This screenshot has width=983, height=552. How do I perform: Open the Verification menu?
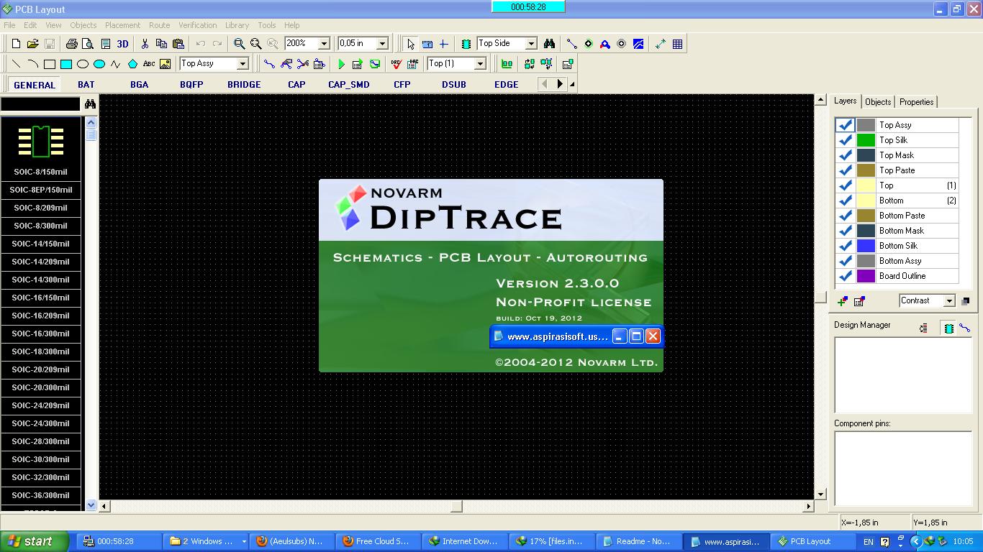(x=197, y=25)
